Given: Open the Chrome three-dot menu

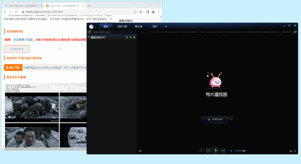Looking at the screenshot, I should 158,12.
